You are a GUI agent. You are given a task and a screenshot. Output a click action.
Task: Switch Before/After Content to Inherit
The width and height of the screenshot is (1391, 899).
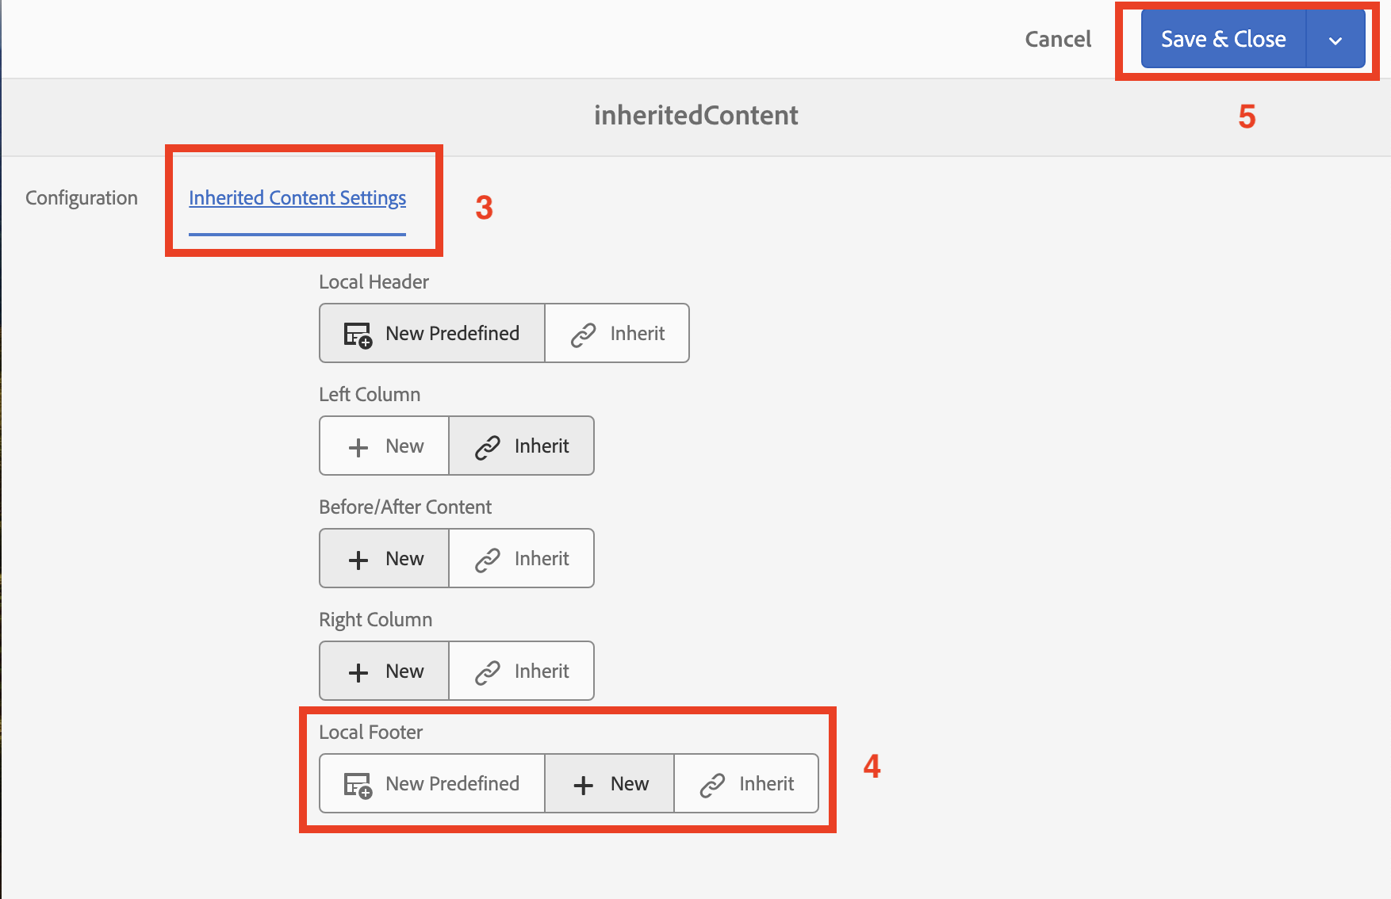pyautogui.click(x=522, y=559)
